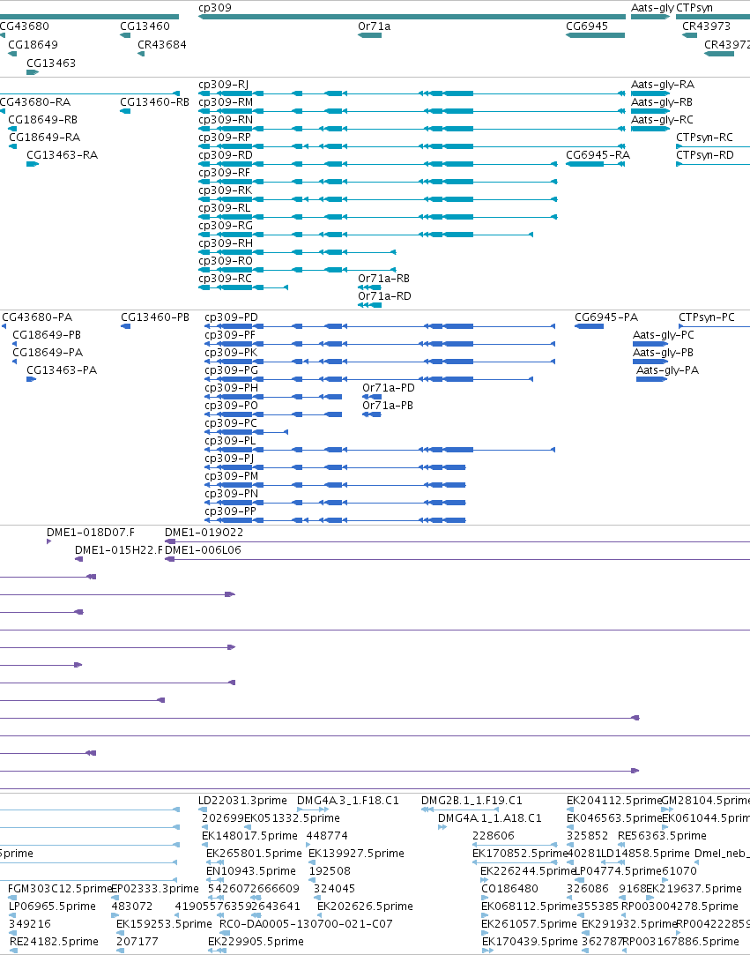Screen dimensions: 750x955
Task: Click protein Or71a-PB label
Action: pos(387,405)
